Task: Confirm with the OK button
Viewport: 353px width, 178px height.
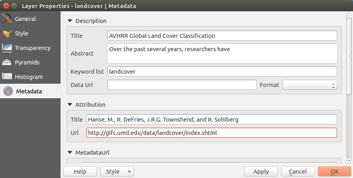Action: click(334, 172)
